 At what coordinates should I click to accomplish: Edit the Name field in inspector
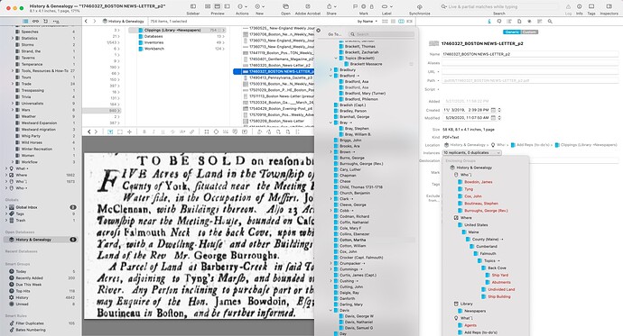(x=530, y=54)
